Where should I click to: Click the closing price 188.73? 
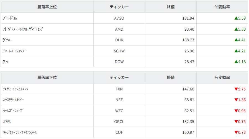[188, 40]
